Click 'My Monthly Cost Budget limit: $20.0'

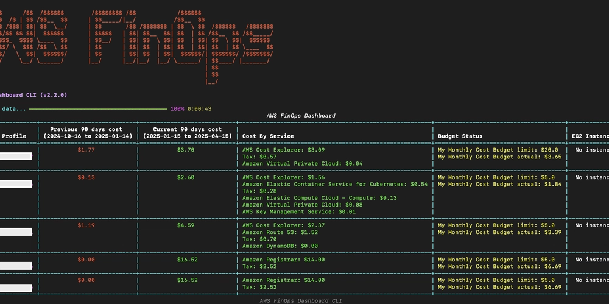click(x=498, y=150)
